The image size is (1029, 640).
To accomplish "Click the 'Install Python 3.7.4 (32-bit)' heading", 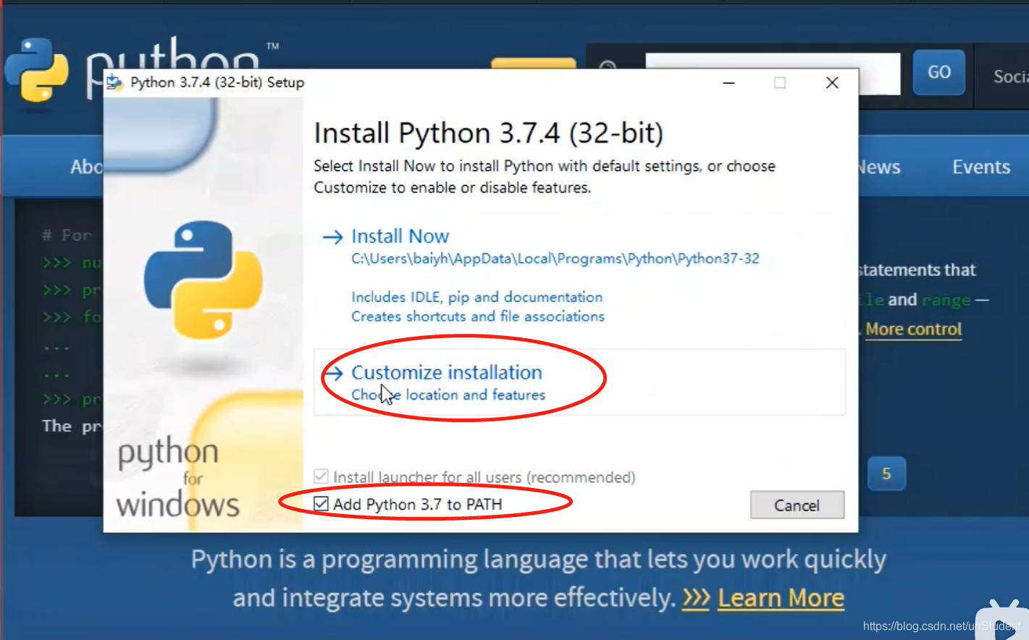I will tap(488, 133).
